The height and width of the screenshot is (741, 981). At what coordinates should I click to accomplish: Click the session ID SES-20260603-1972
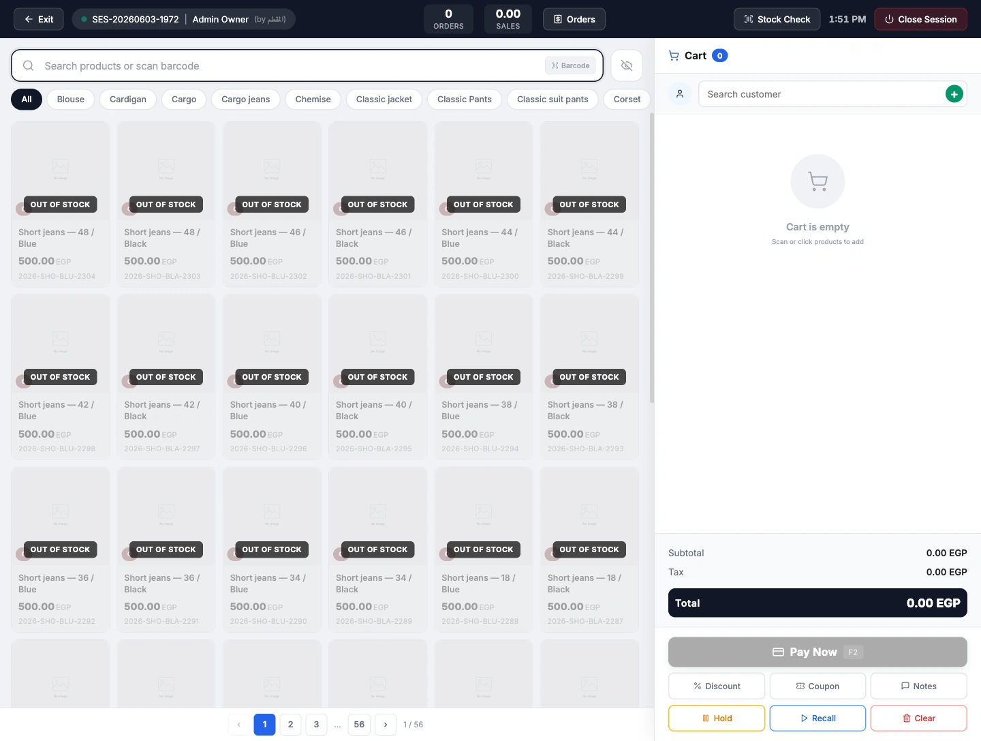tap(136, 19)
